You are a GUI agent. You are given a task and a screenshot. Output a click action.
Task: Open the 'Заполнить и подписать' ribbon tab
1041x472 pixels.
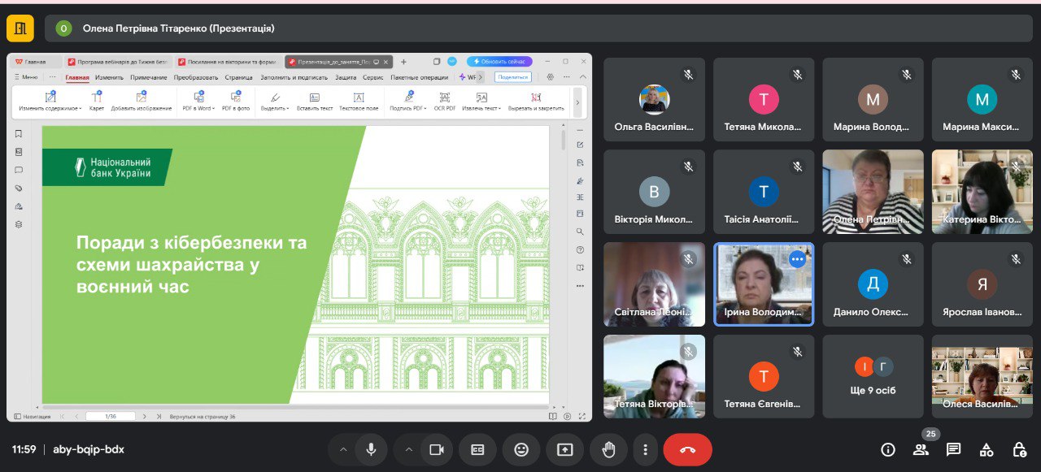pyautogui.click(x=294, y=77)
